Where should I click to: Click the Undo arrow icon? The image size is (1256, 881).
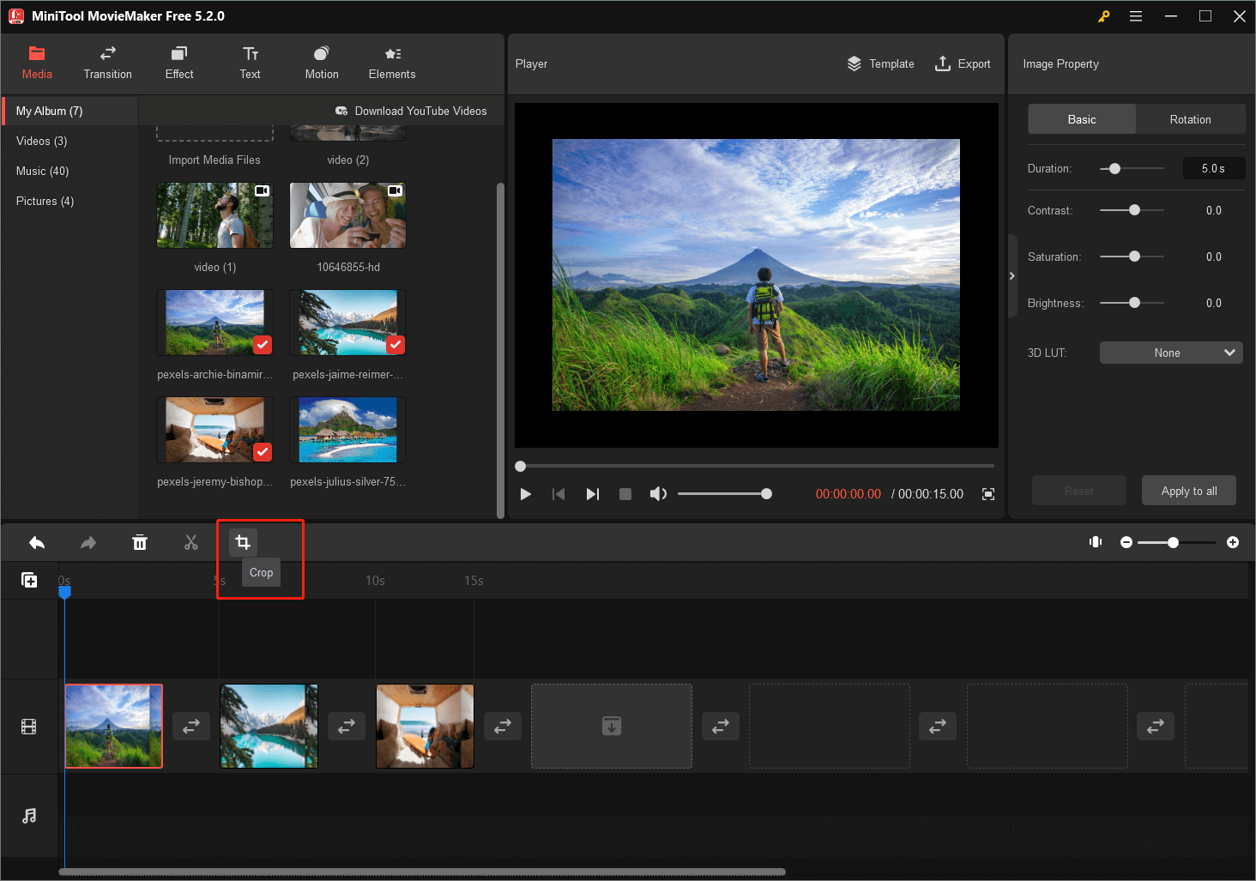coord(36,542)
